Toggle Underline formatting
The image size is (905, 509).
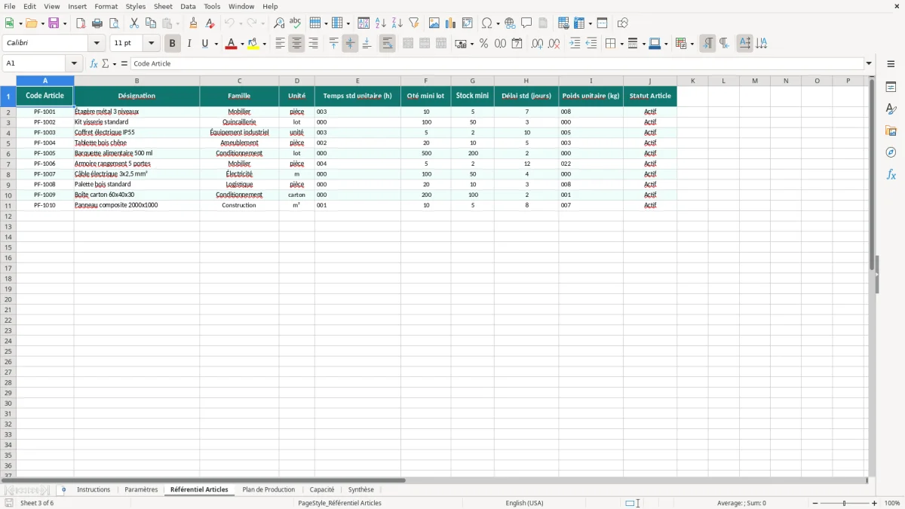[204, 44]
